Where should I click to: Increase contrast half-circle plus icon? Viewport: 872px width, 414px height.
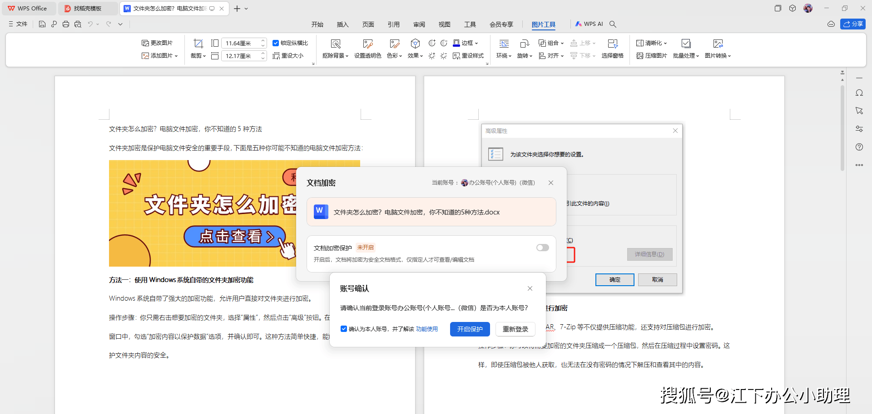pyautogui.click(x=432, y=43)
